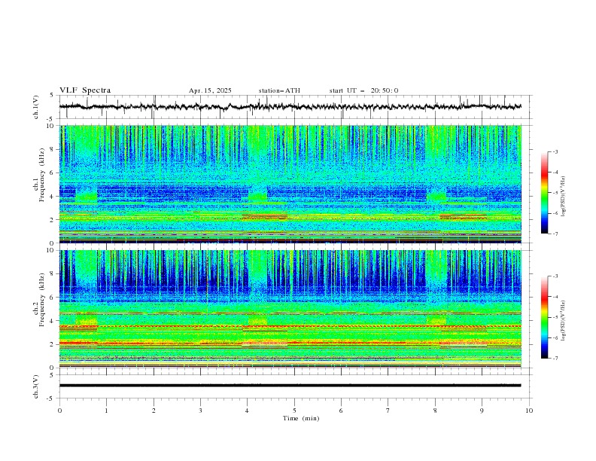The image size is (596, 461).
Task: Click the "-4" tick on ch.2 colorbar
Action: [x=555, y=297]
